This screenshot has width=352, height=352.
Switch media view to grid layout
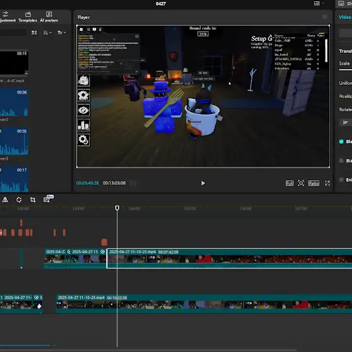pos(34,33)
